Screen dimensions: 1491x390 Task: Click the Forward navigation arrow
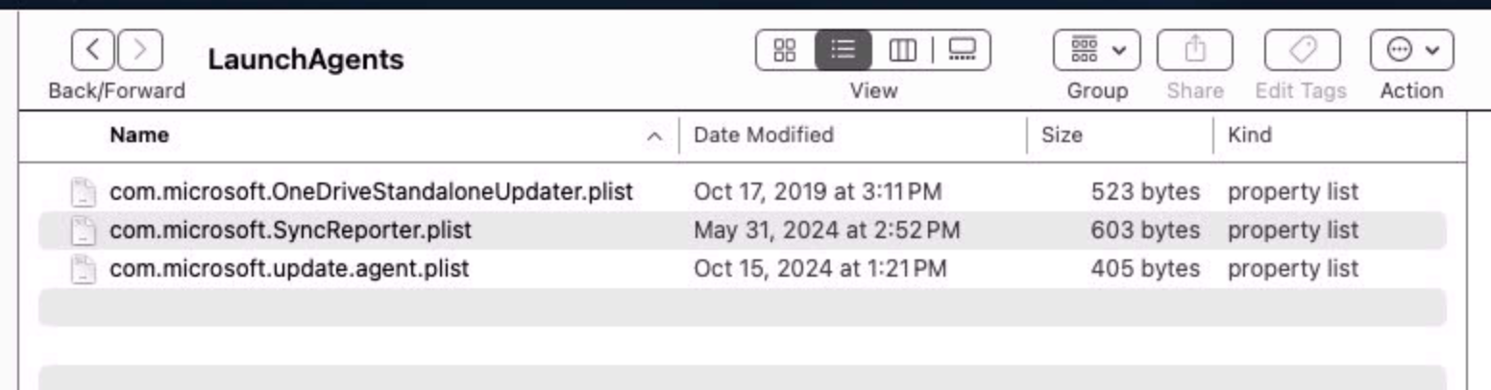[x=139, y=49]
